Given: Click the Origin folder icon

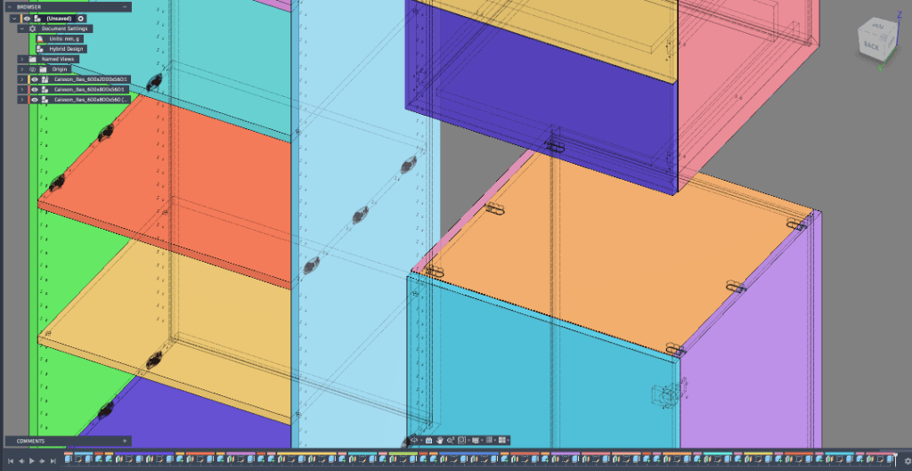Looking at the screenshot, I should pyautogui.click(x=43, y=69).
